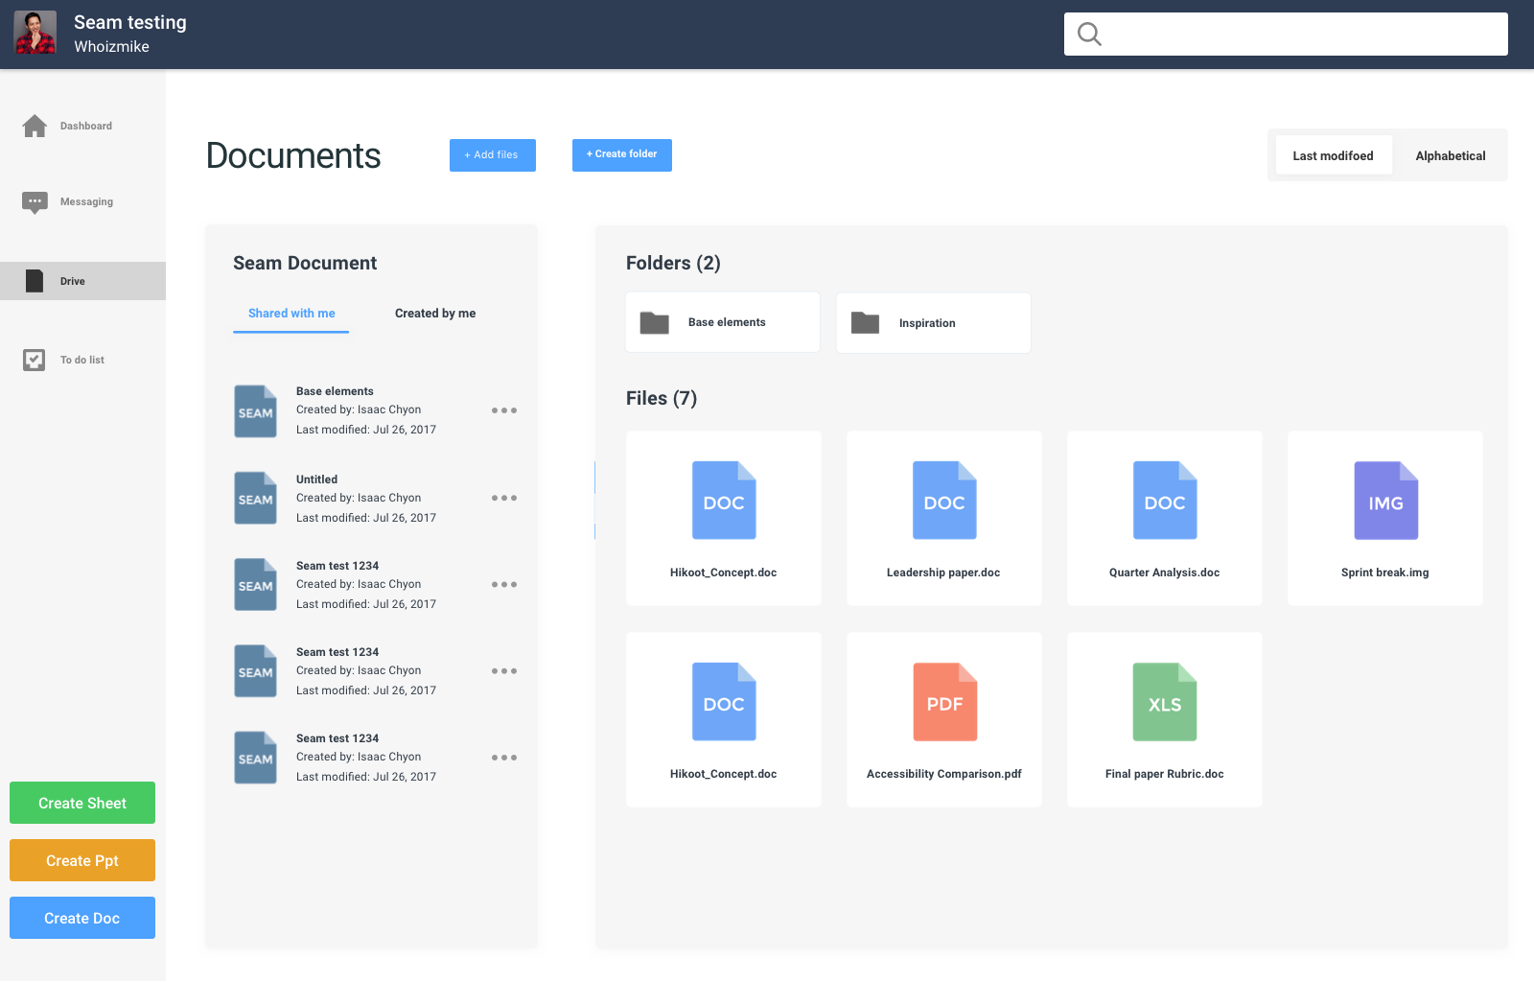Open the Inspiration folder
1534x982 pixels.
click(x=934, y=323)
